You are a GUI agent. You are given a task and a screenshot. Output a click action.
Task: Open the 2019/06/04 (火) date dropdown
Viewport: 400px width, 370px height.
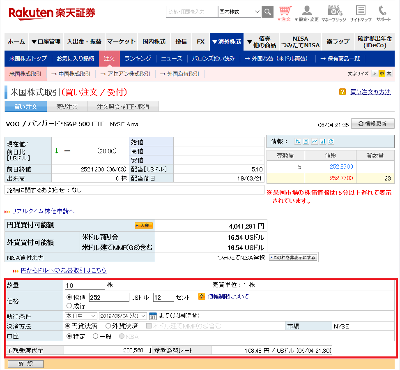[x=123, y=316]
